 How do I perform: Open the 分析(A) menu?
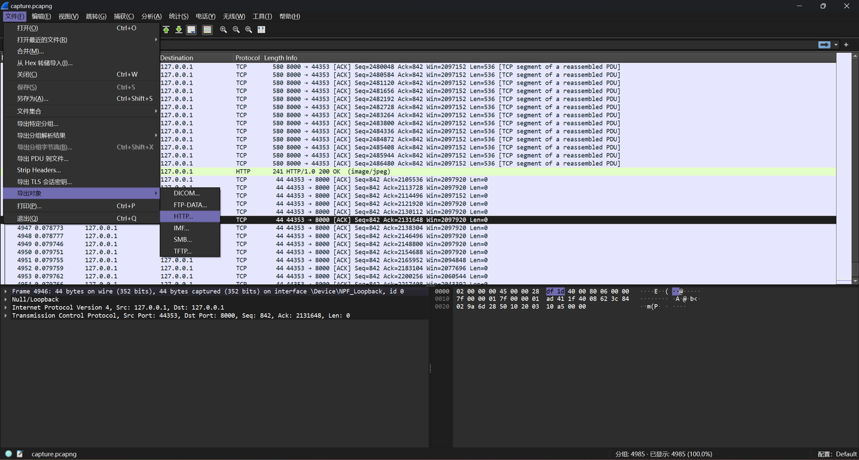point(152,16)
